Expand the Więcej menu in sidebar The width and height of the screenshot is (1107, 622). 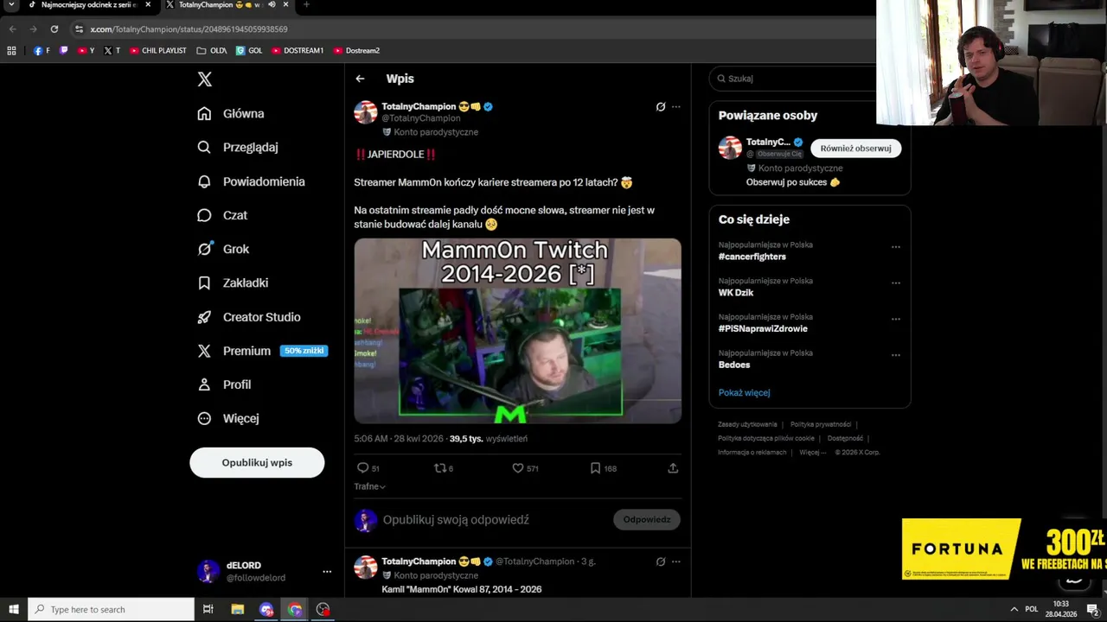pos(228,418)
